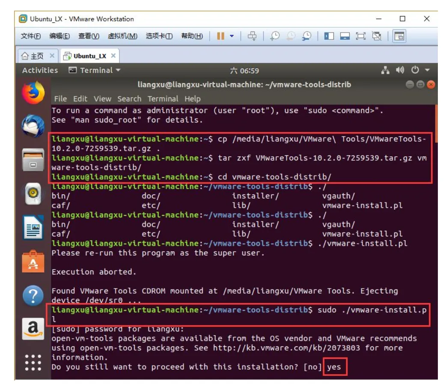Click the power icon in Ubuntu top bar
Screen dimensions: 446x387
(x=415, y=70)
